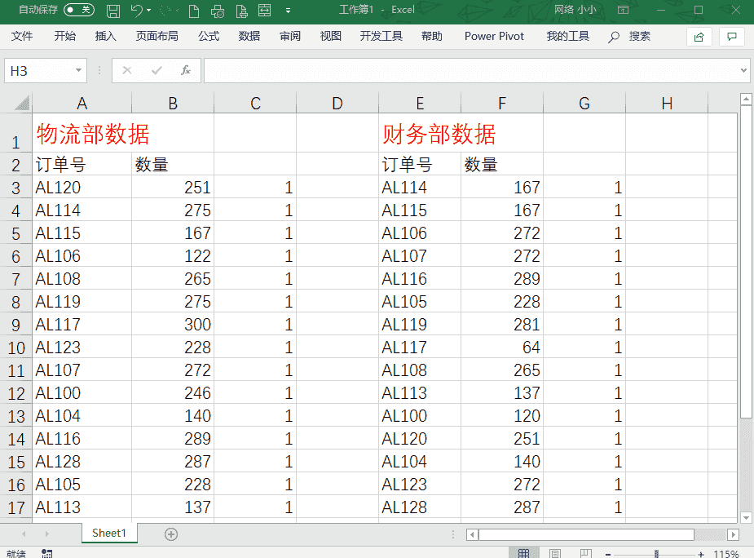This screenshot has height=558, width=754.
Task: Open the Undo history dropdown arrow
Action: coord(148,10)
